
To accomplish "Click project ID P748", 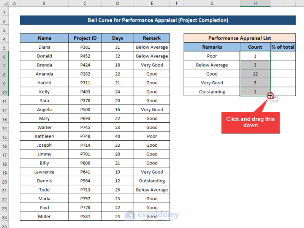I will (85, 136).
